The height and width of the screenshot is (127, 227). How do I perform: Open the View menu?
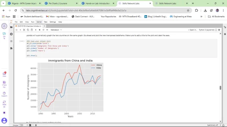[x=27, y=22]
